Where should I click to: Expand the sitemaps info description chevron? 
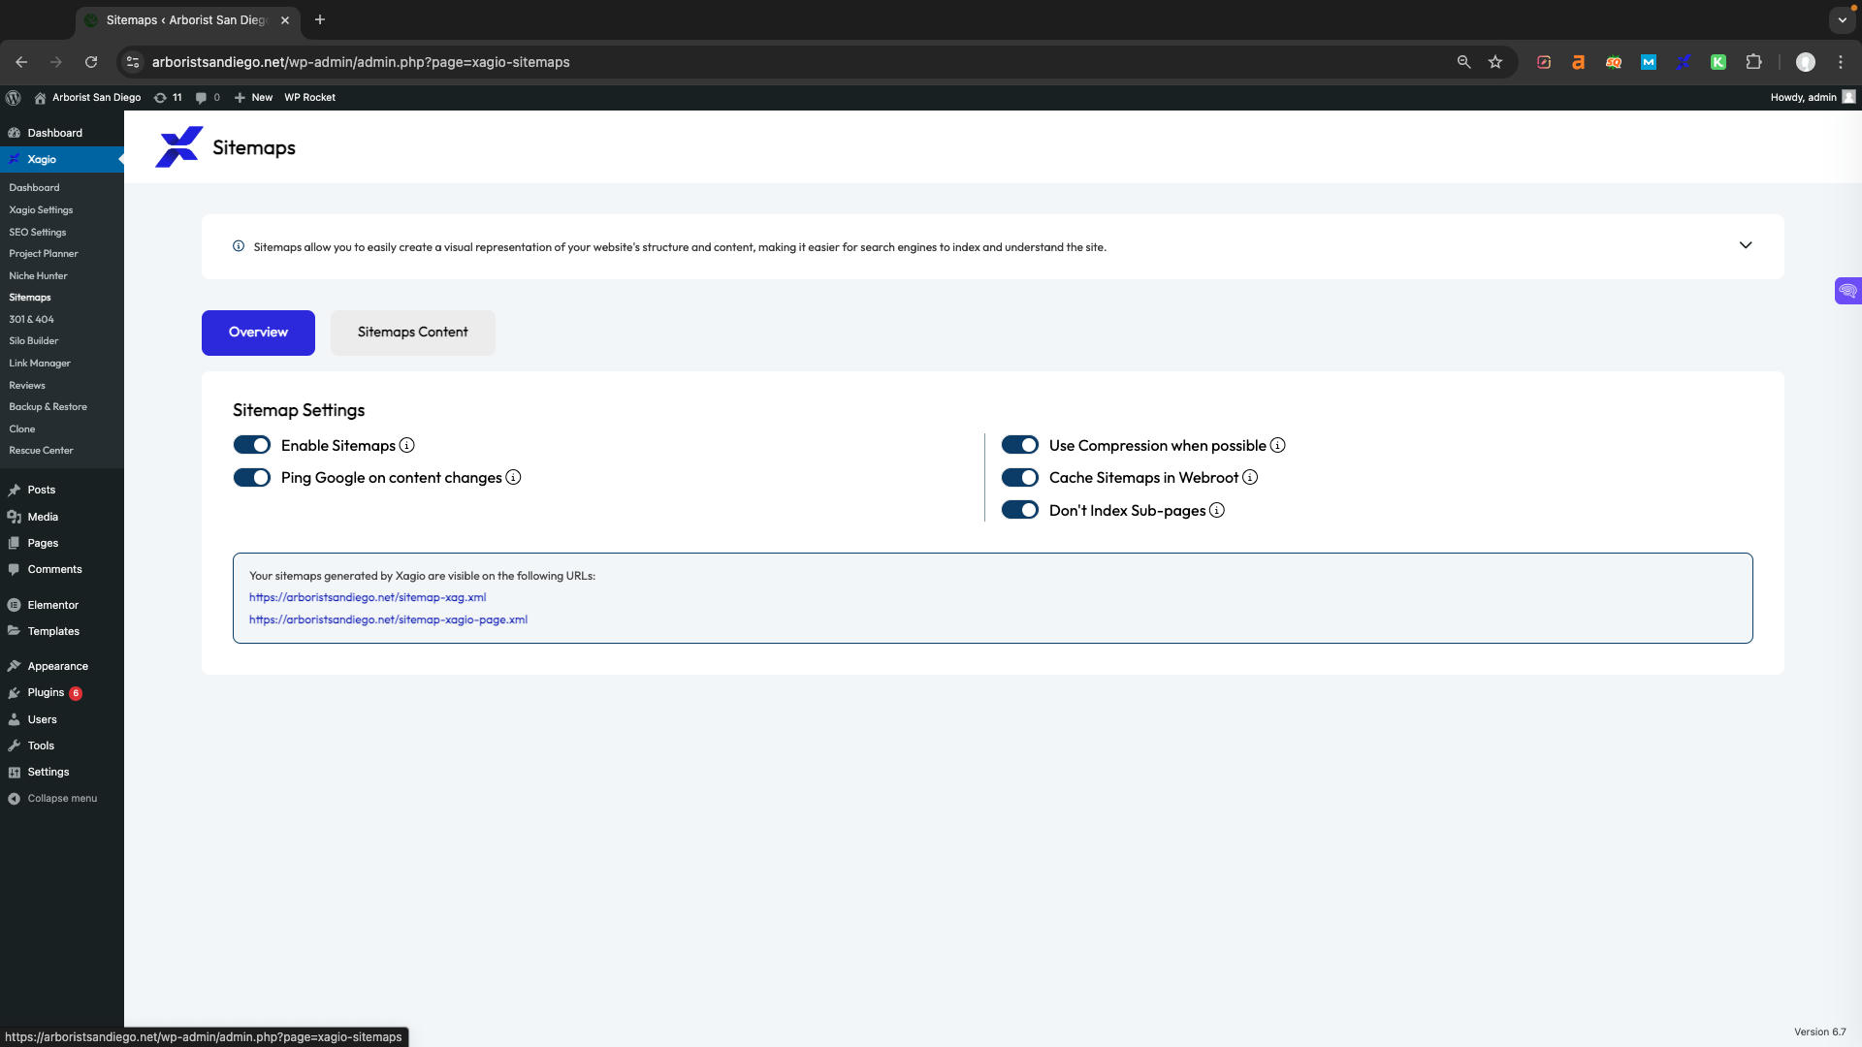coord(1746,245)
